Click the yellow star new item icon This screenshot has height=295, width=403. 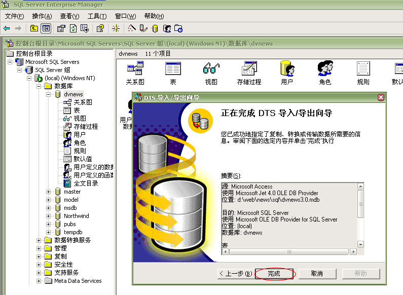(x=116, y=28)
